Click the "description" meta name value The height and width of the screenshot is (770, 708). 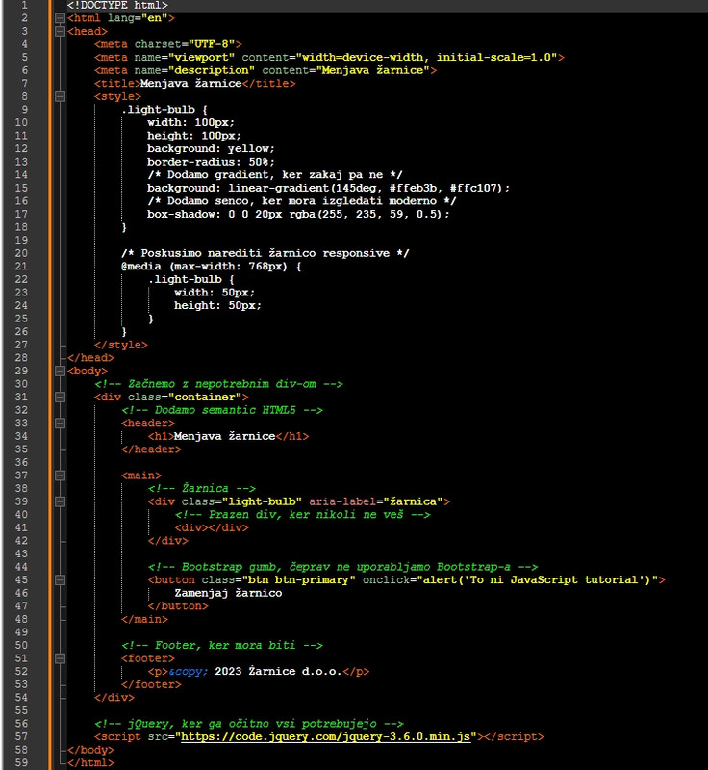pyautogui.click(x=212, y=70)
